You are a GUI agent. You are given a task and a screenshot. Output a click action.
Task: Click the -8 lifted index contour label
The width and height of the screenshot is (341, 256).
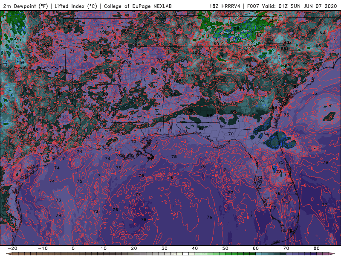point(304,185)
